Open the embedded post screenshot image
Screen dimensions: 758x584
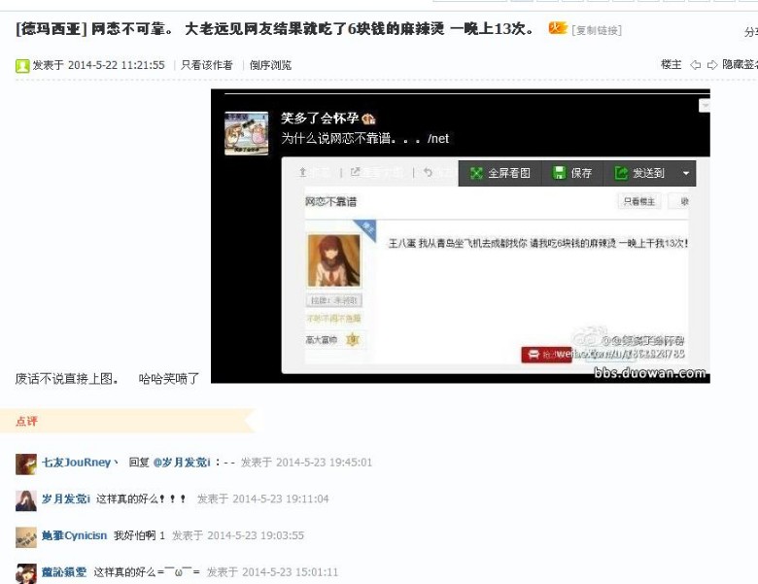pos(460,236)
